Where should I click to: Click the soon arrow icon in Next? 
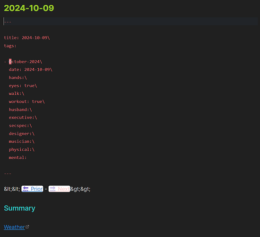pyautogui.click(x=52, y=189)
